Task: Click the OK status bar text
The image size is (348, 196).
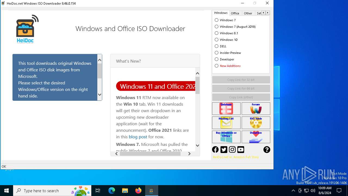Action: [4, 166]
